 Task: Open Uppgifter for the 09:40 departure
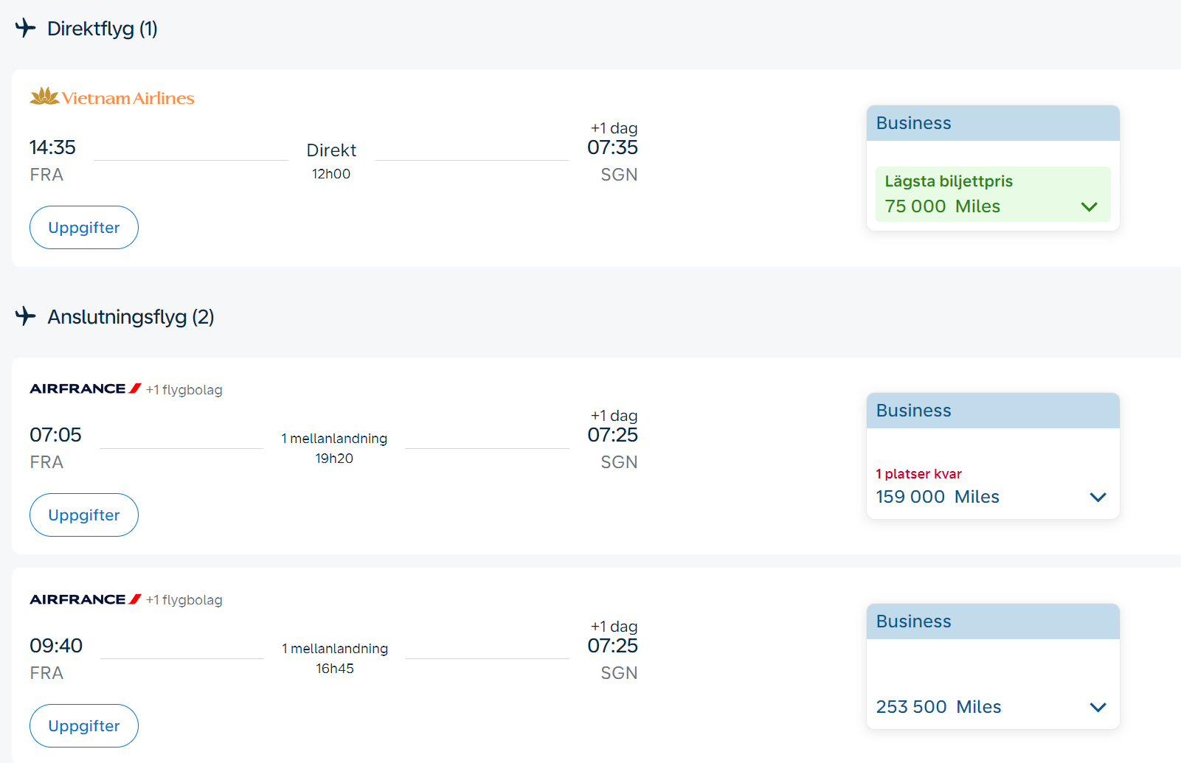coord(84,726)
